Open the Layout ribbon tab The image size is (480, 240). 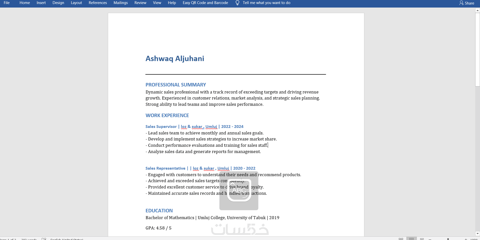76,3
